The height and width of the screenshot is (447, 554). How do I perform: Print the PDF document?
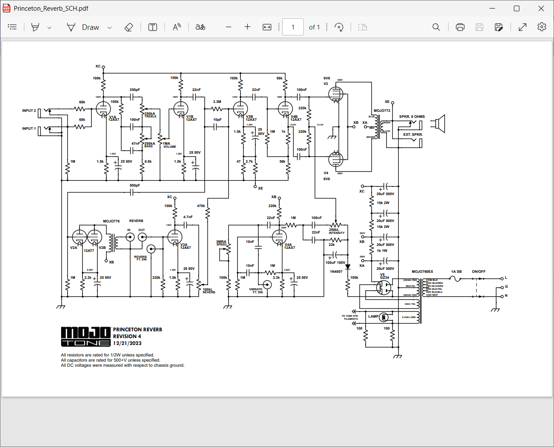pyautogui.click(x=460, y=27)
